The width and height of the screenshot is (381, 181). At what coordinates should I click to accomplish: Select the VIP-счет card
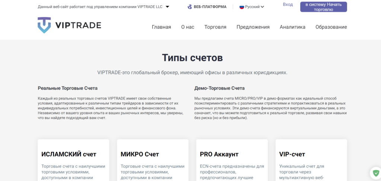pos(311,160)
